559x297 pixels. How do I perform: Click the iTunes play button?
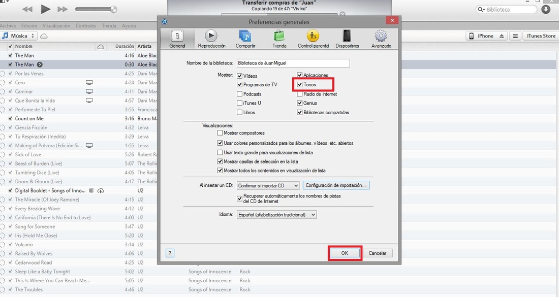point(45,9)
